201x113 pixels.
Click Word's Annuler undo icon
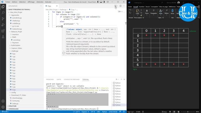pyautogui.click(x=130, y=10)
